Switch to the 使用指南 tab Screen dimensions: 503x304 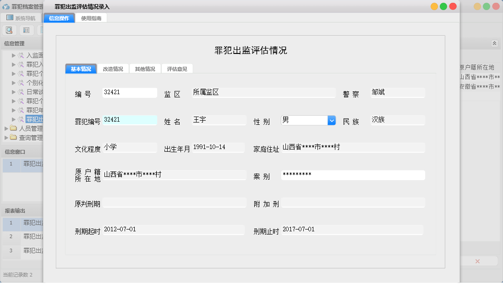coord(91,18)
